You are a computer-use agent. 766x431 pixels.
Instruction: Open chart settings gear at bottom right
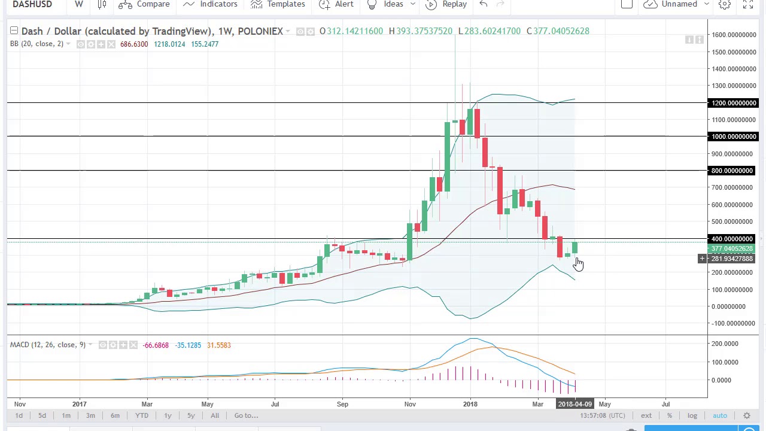[747, 415]
